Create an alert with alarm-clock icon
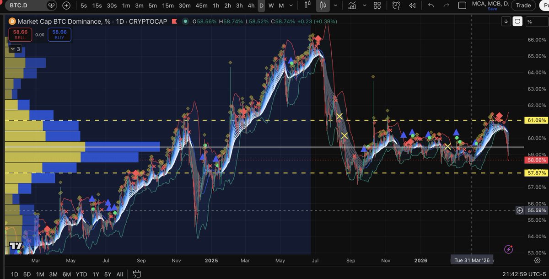 coord(396,5)
